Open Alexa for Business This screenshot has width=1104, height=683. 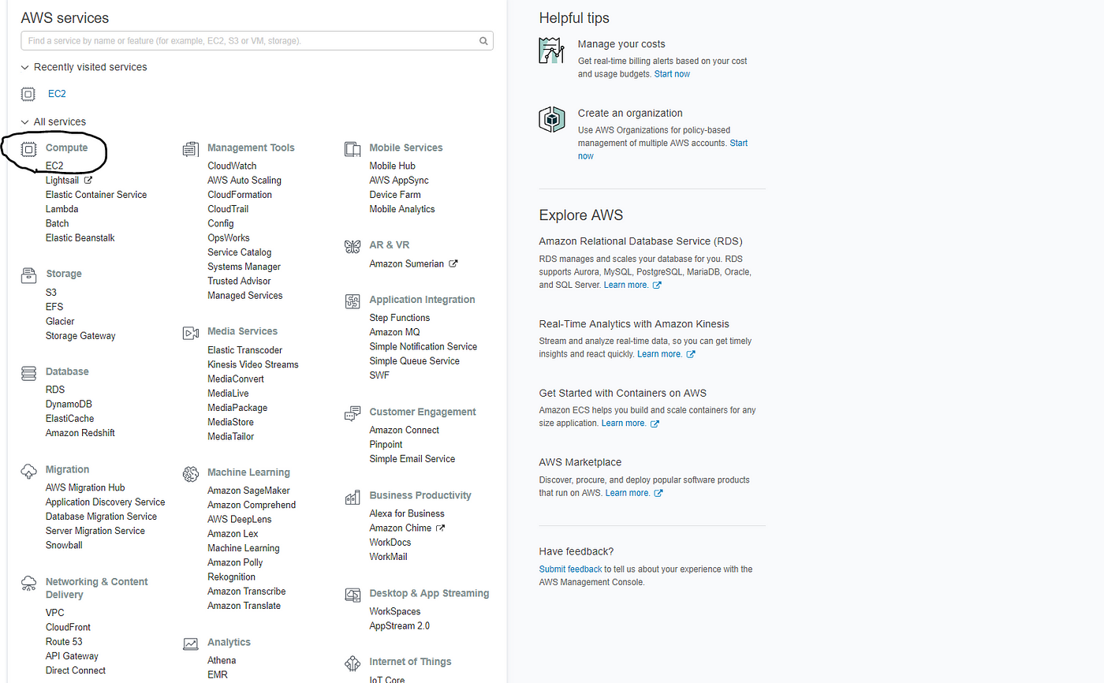(x=407, y=513)
